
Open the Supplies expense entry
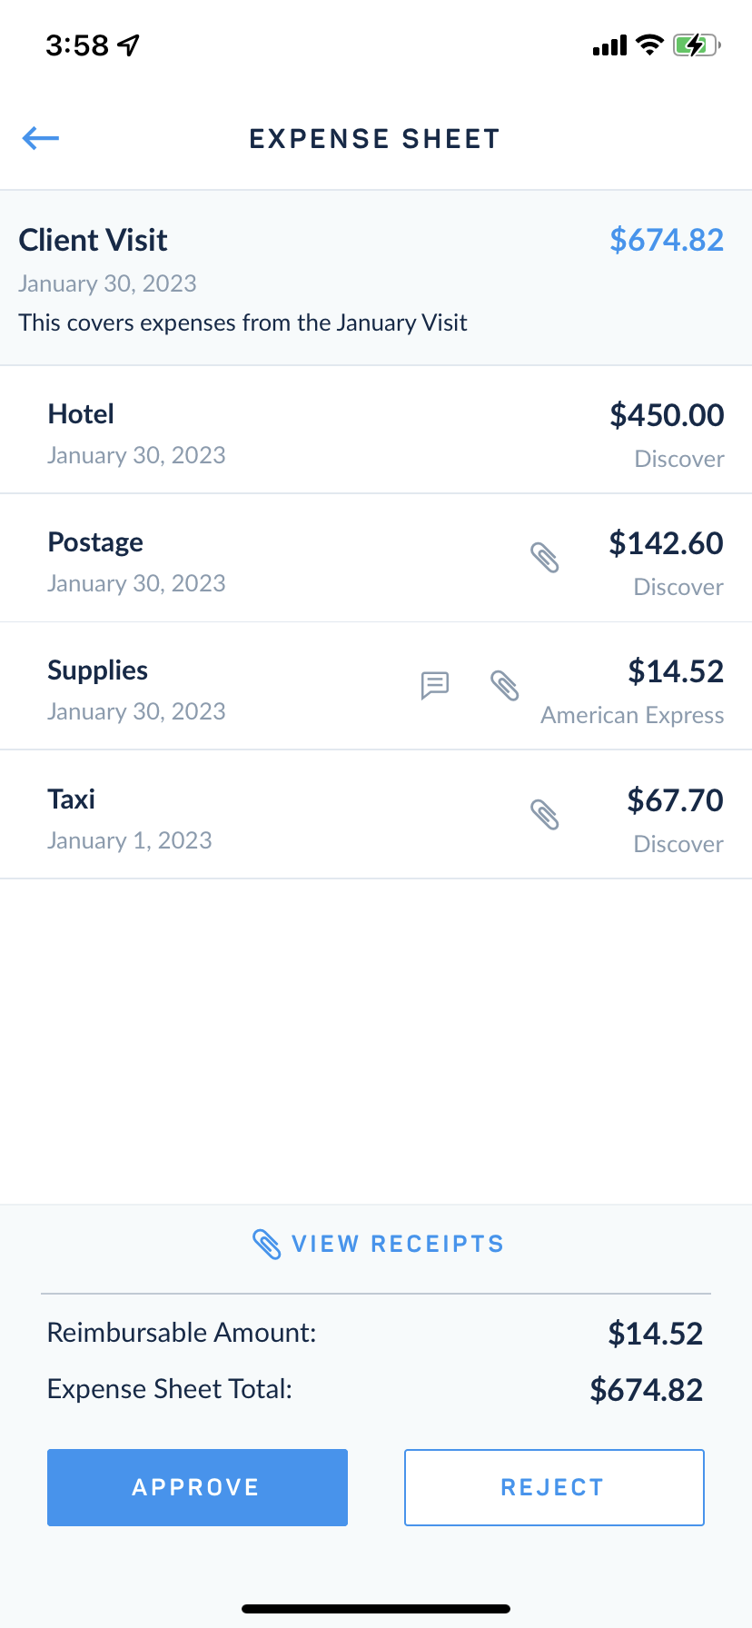point(376,687)
